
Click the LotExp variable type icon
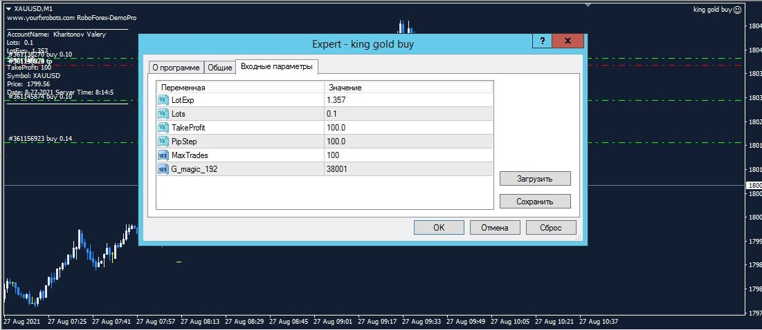pyautogui.click(x=163, y=100)
